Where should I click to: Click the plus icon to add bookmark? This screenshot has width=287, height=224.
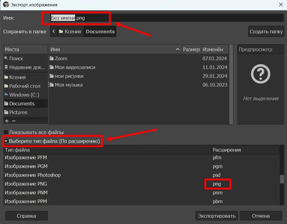(7, 121)
